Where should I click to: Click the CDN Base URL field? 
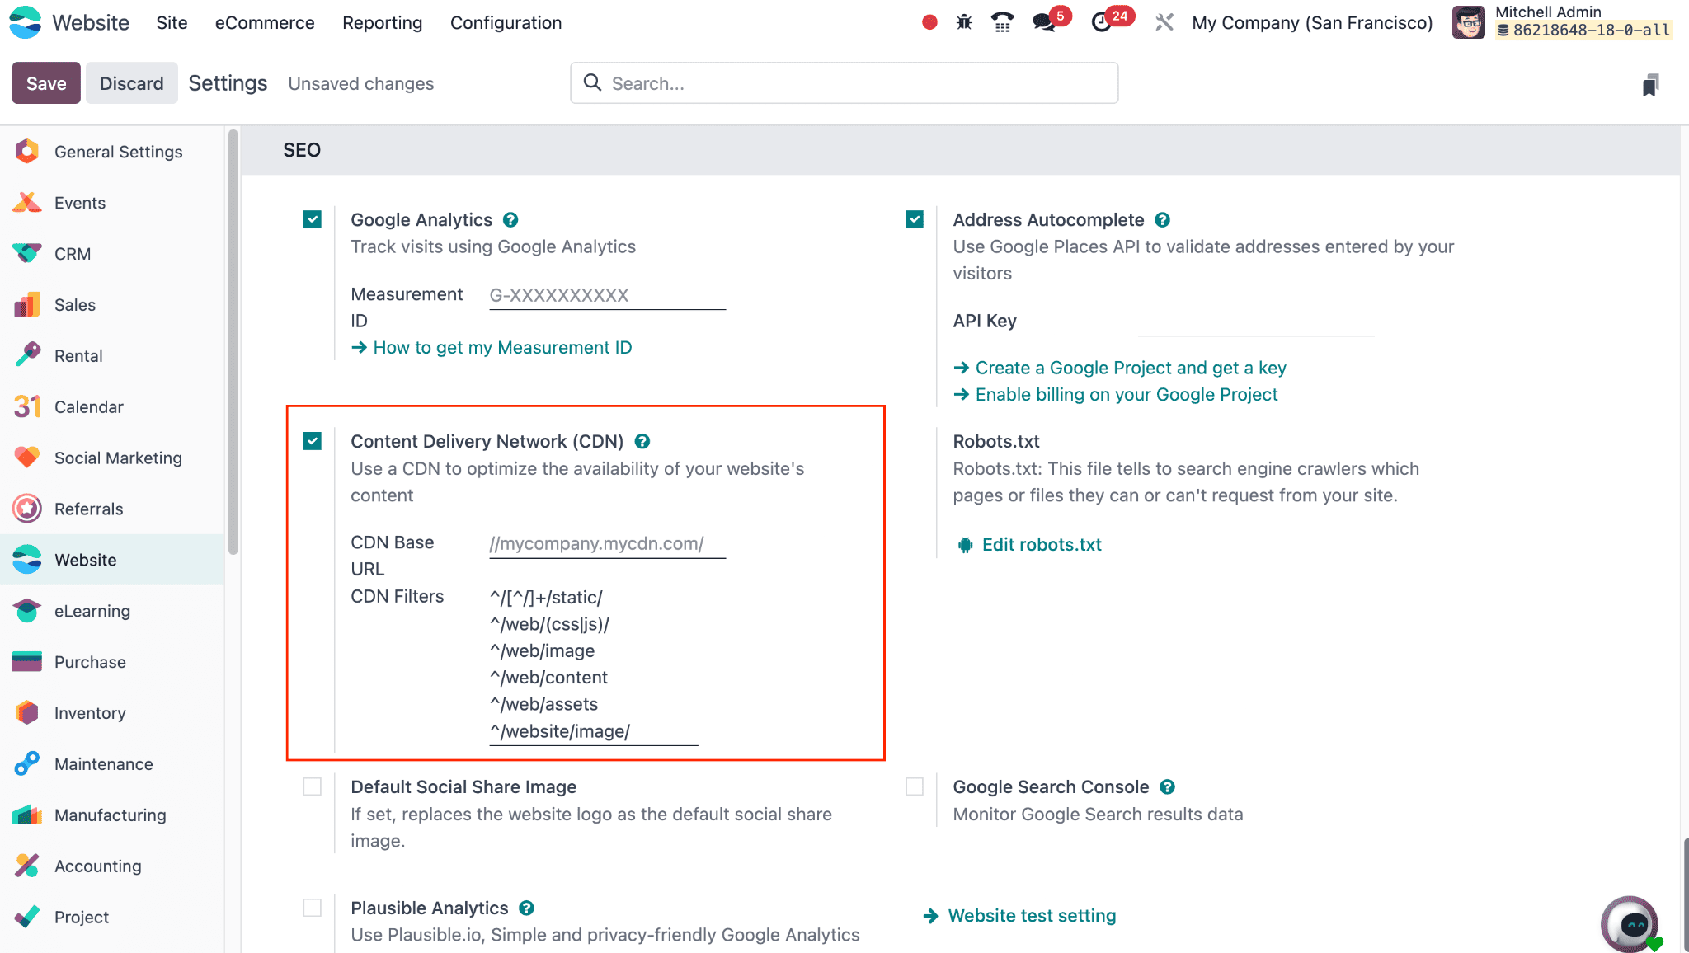(607, 544)
